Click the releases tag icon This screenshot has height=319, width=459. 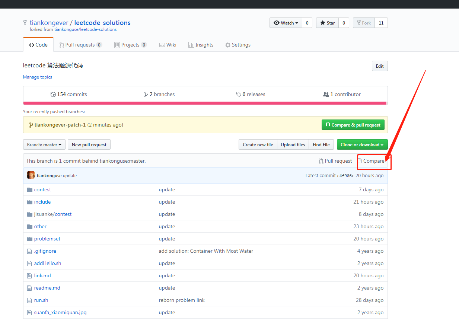(x=239, y=95)
